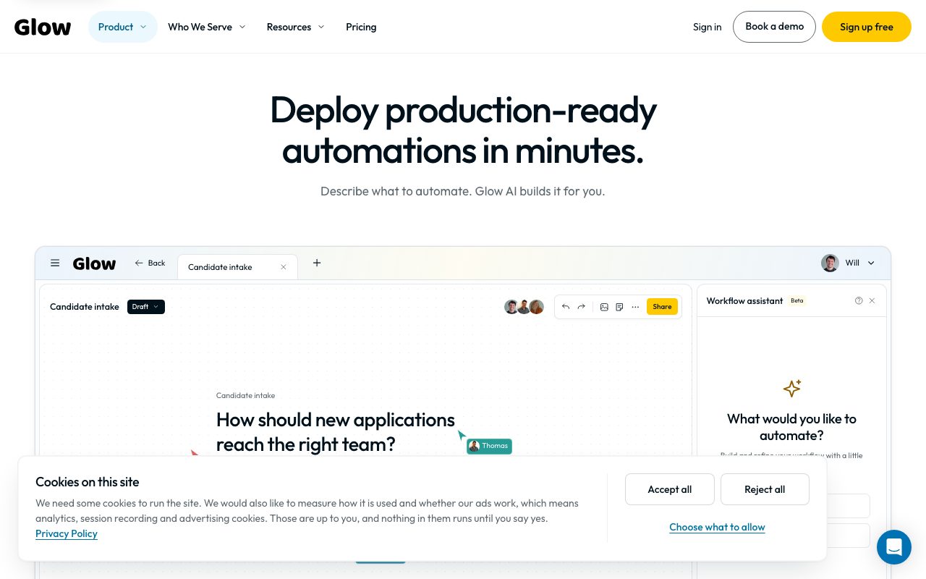Click the Glow logo inside the app preview

94,263
